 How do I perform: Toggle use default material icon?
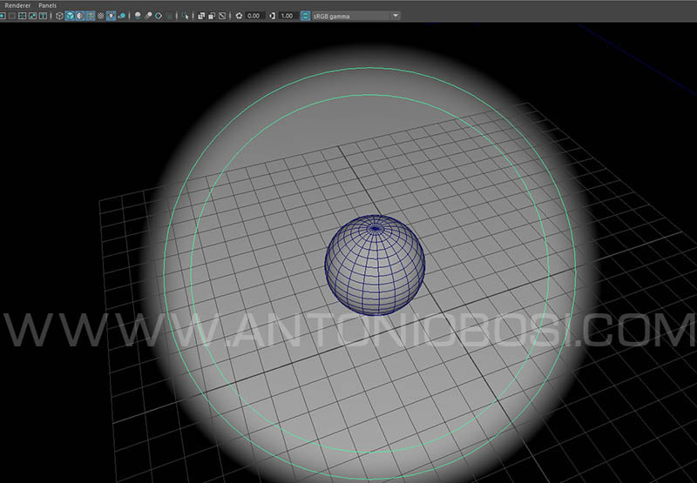point(80,16)
